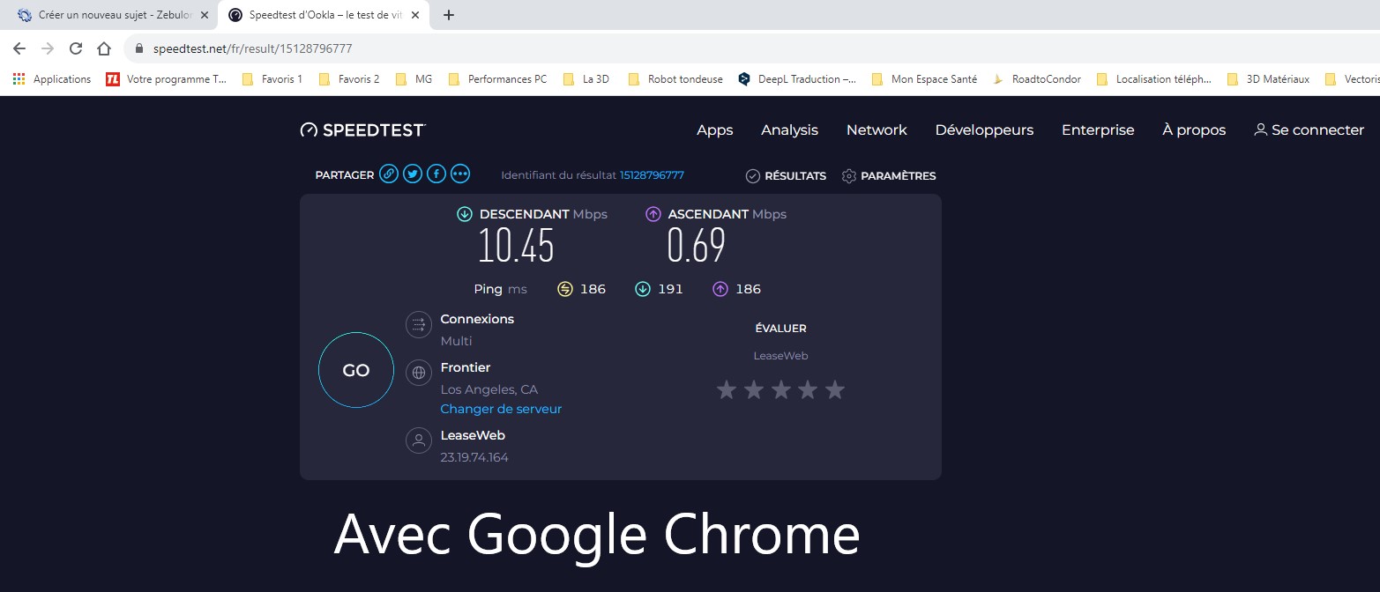Image resolution: width=1380 pixels, height=592 pixels.
Task: Start a new test with the GO button
Action: pos(356,370)
